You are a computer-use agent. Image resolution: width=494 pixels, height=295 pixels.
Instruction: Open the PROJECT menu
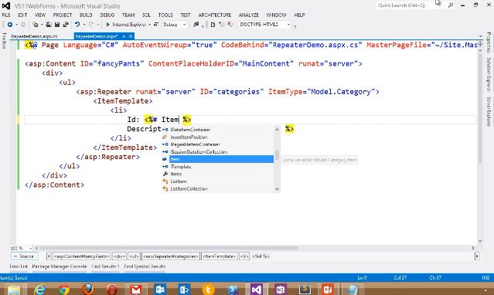click(63, 15)
